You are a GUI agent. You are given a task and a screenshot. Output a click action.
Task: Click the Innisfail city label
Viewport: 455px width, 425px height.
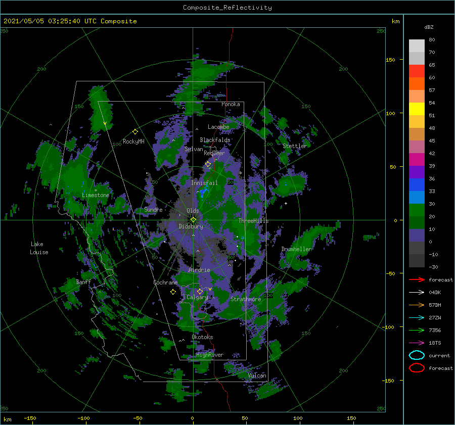[204, 183]
